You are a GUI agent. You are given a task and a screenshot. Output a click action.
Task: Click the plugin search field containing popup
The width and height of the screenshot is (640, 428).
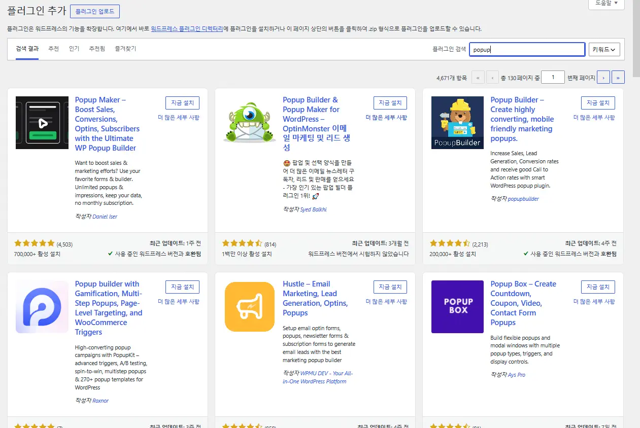[527, 49]
